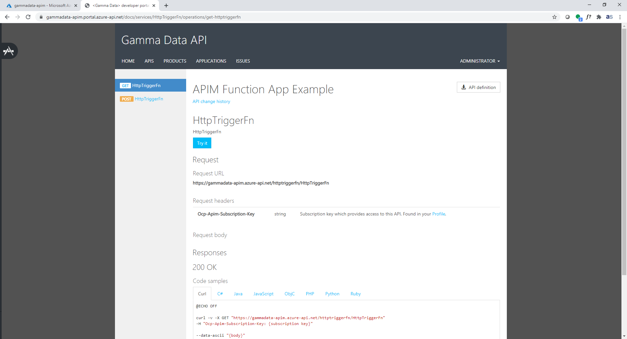Follow the Profile link
Image resolution: width=627 pixels, height=339 pixels.
coord(439,214)
